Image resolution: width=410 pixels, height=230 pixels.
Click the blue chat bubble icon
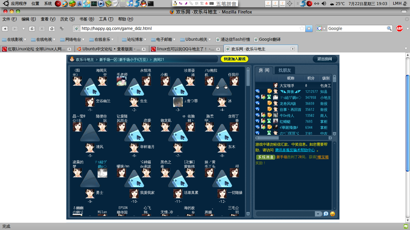[326, 214]
